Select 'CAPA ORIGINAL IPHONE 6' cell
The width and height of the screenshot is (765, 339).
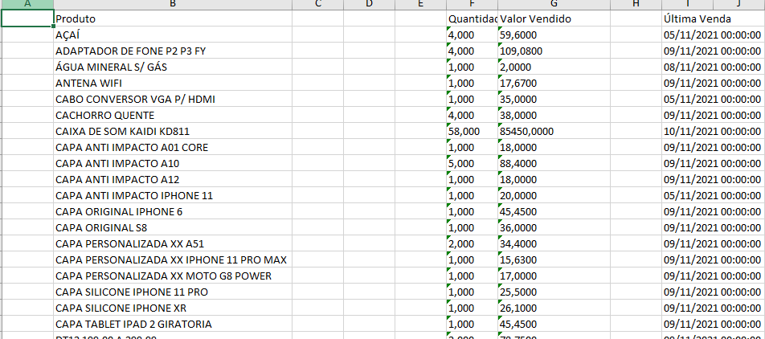(174, 212)
